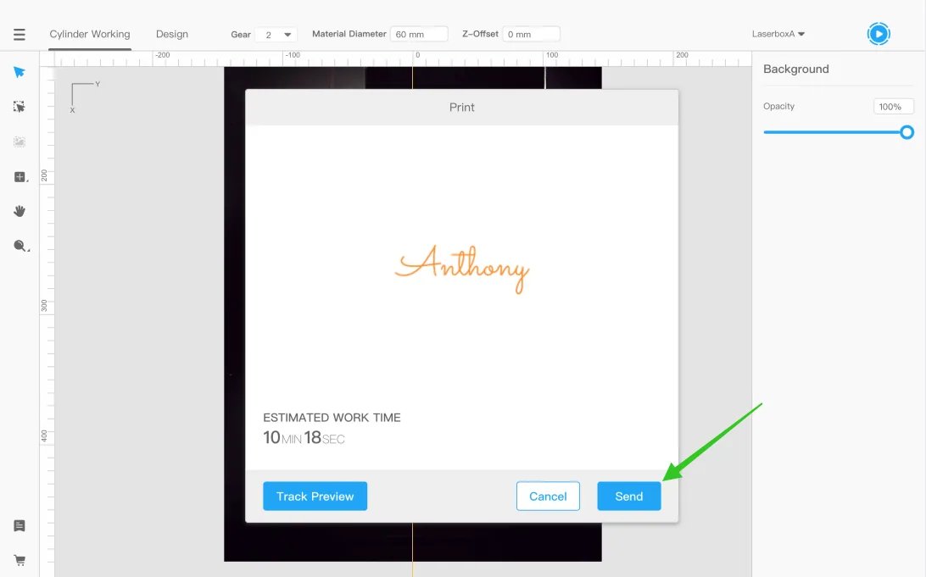Choose the marquee select tool

coord(20,107)
